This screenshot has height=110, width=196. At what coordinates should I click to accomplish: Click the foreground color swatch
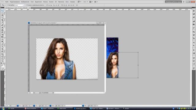2,65
